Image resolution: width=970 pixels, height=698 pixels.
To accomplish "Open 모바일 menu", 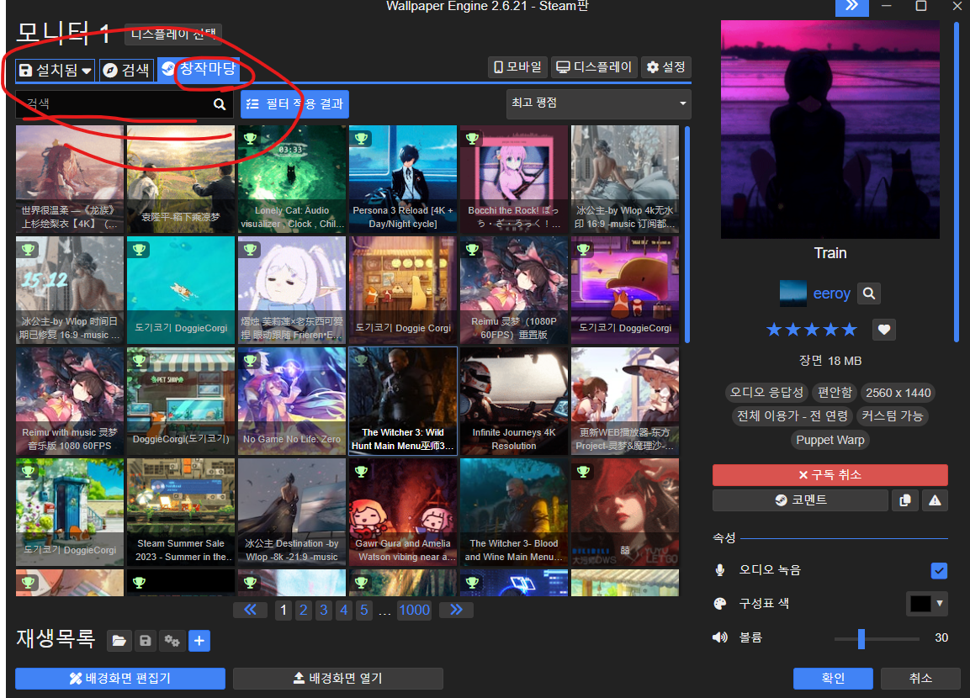I will point(517,66).
